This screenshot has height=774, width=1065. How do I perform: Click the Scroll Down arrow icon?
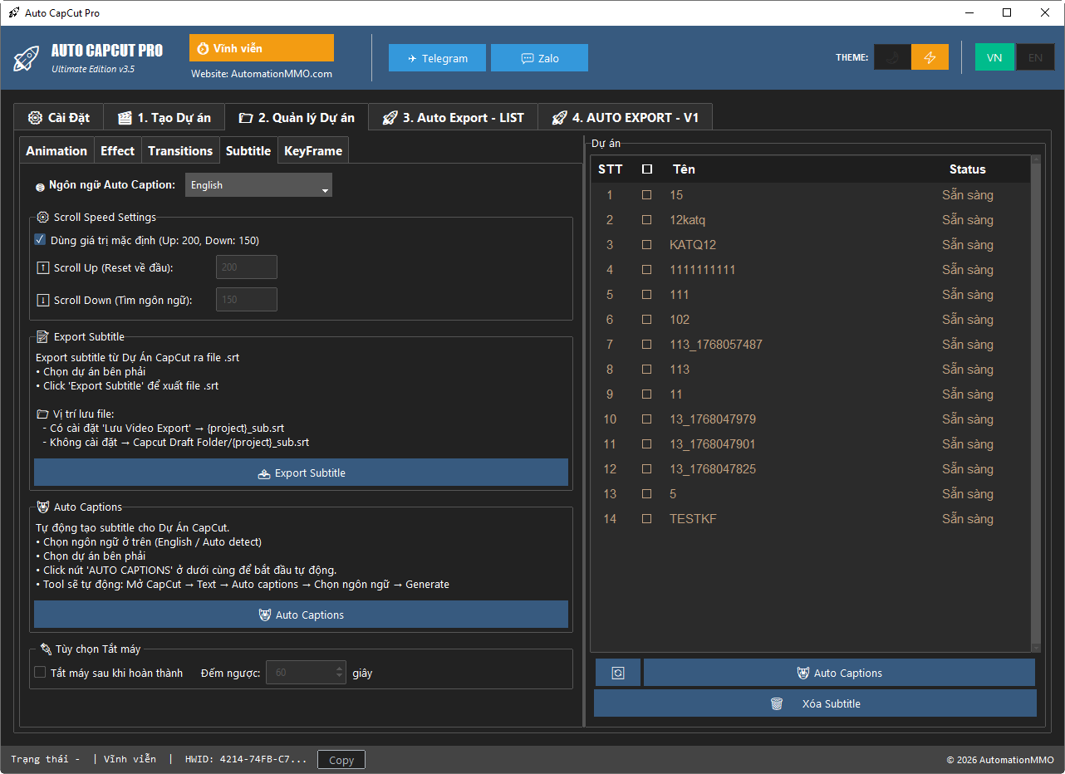[43, 300]
